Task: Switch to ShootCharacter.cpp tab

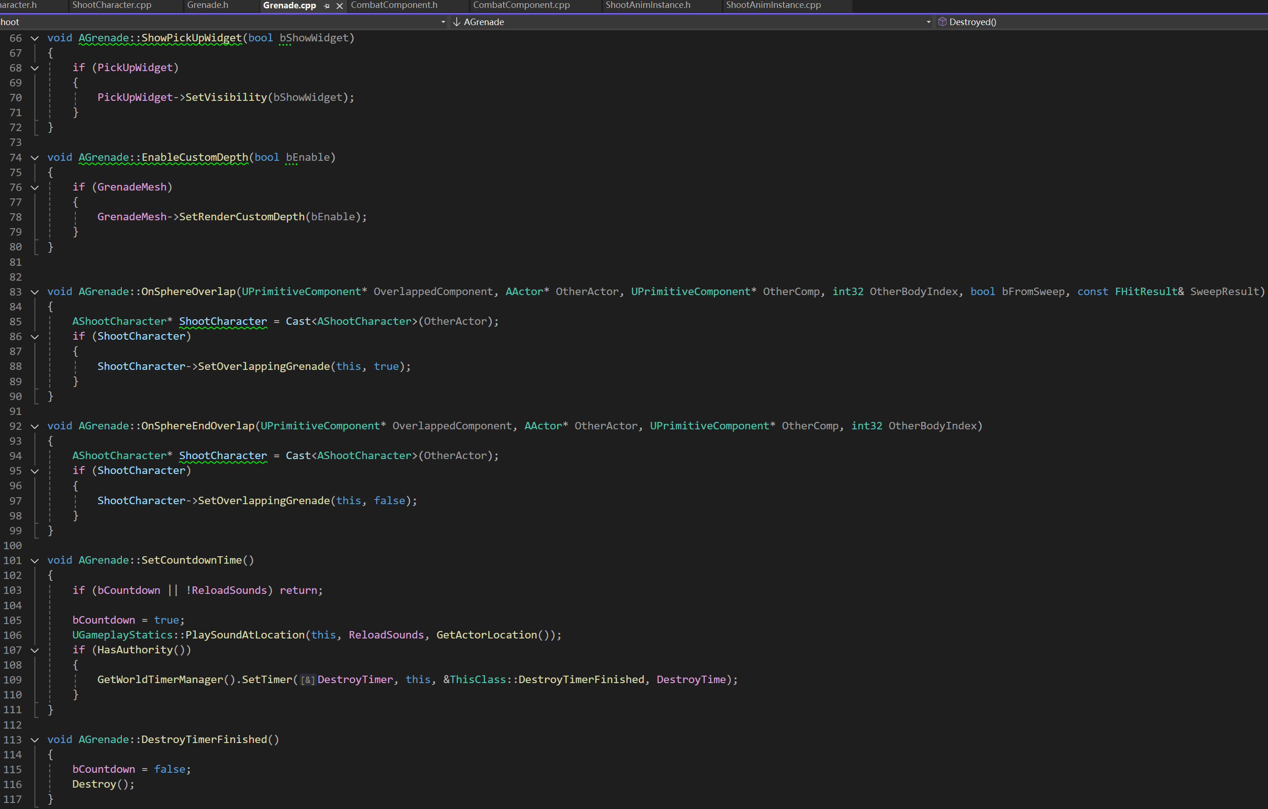Action: pos(112,5)
